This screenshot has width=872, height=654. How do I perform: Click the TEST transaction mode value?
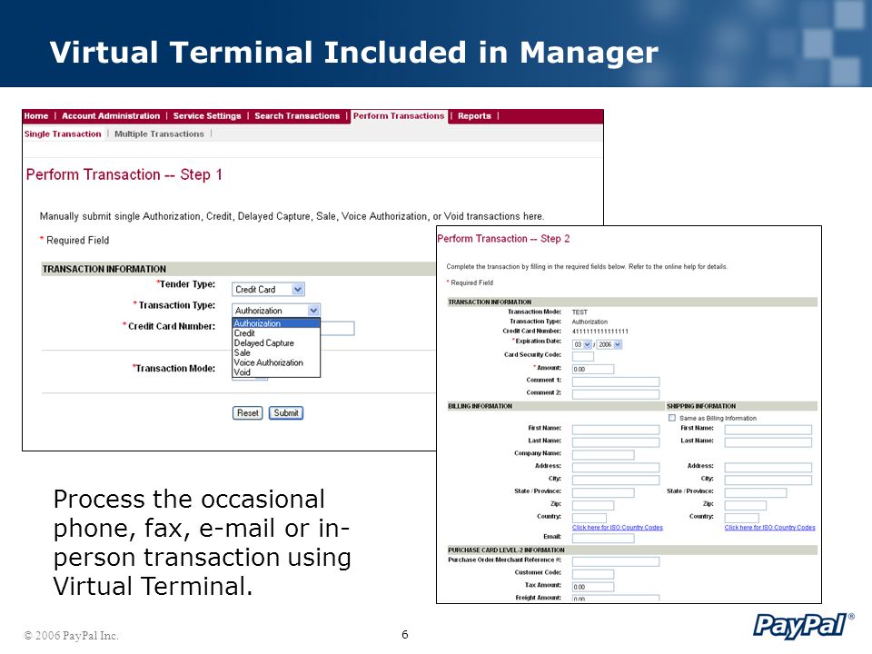point(580,312)
